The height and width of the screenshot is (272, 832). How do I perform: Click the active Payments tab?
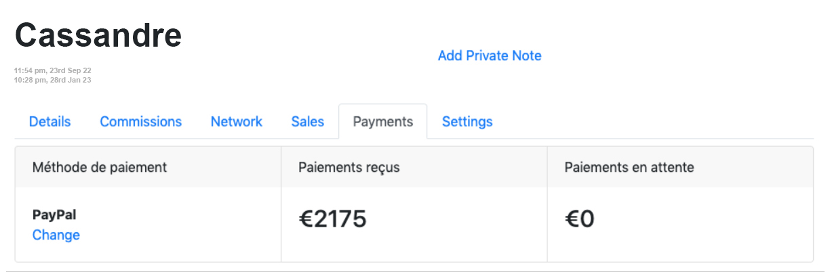pos(382,122)
